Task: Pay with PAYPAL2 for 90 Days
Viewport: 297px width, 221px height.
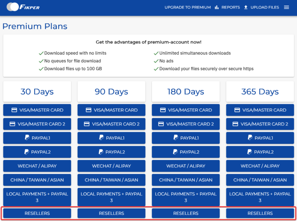Action: tap(111, 152)
